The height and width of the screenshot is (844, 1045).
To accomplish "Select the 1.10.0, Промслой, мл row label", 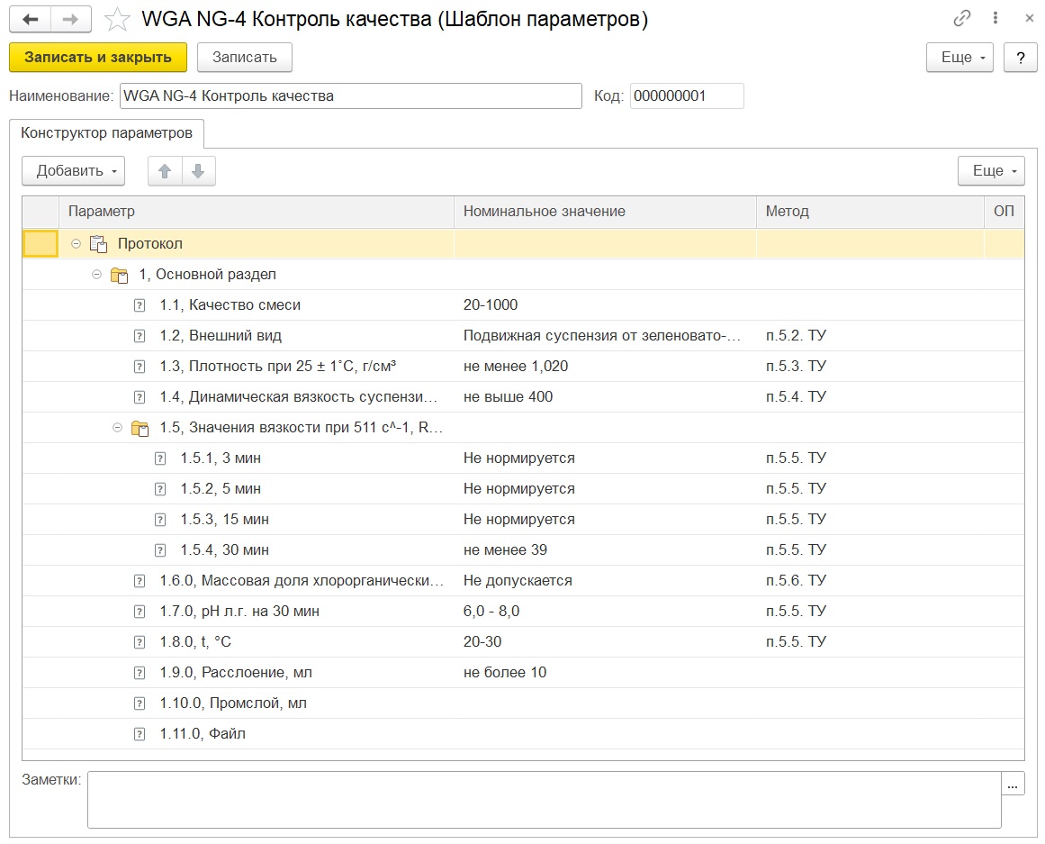I will pos(233,703).
